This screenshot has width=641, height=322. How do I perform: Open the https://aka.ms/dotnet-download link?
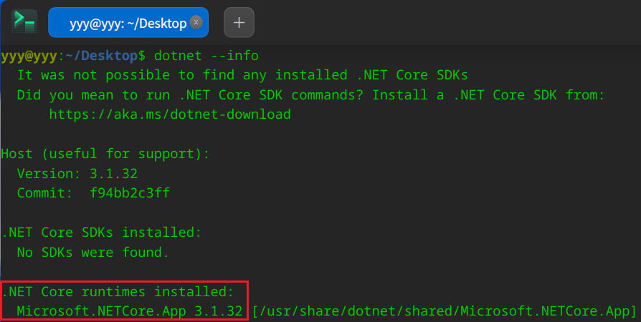point(170,114)
